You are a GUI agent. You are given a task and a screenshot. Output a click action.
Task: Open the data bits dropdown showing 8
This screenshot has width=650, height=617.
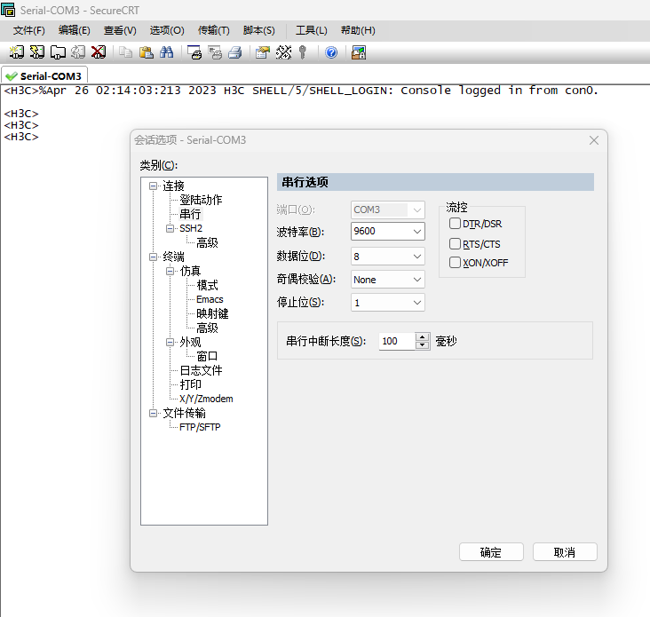coord(417,257)
